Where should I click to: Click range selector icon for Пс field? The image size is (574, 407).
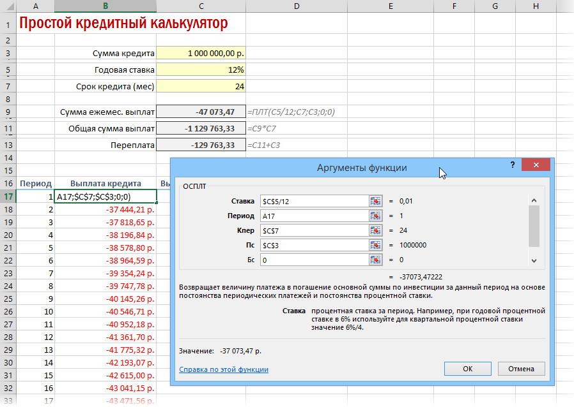pyautogui.click(x=375, y=245)
